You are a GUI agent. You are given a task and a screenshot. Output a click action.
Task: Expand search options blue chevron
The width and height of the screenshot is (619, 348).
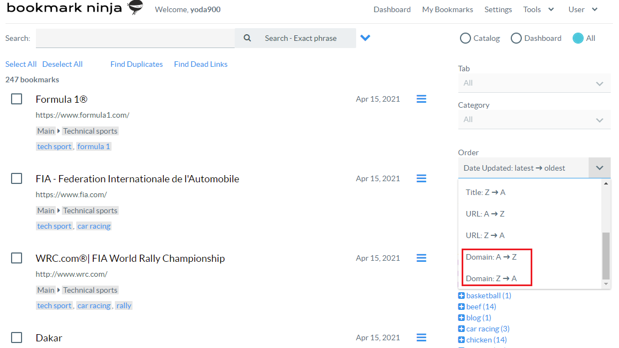[365, 38]
